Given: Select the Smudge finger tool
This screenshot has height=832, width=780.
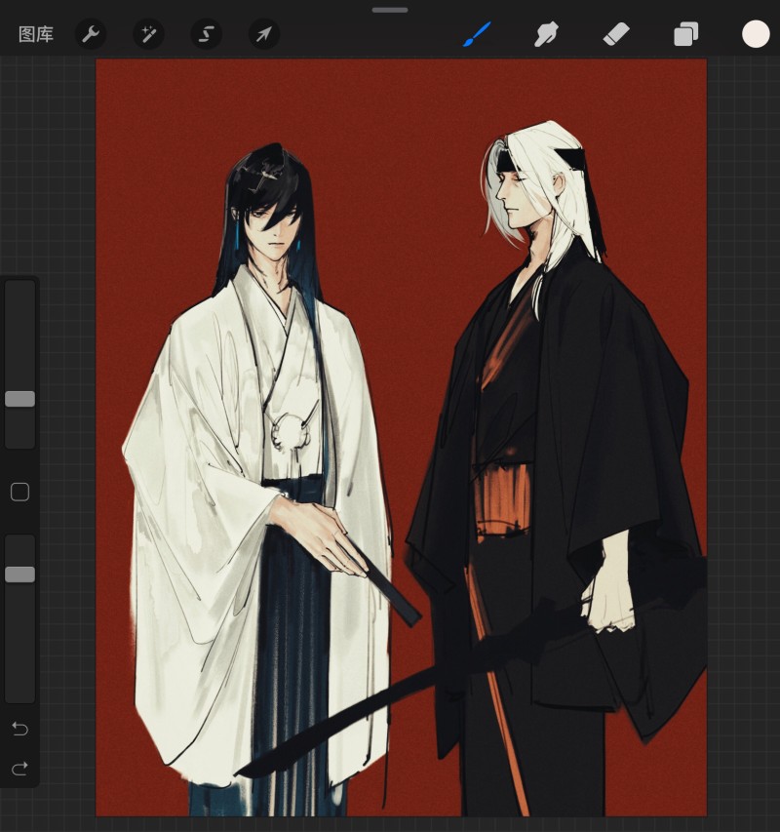Looking at the screenshot, I should pos(546,34).
